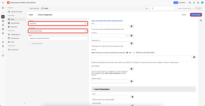Click the Build button
This screenshot has width=205, height=106.
[198, 8]
